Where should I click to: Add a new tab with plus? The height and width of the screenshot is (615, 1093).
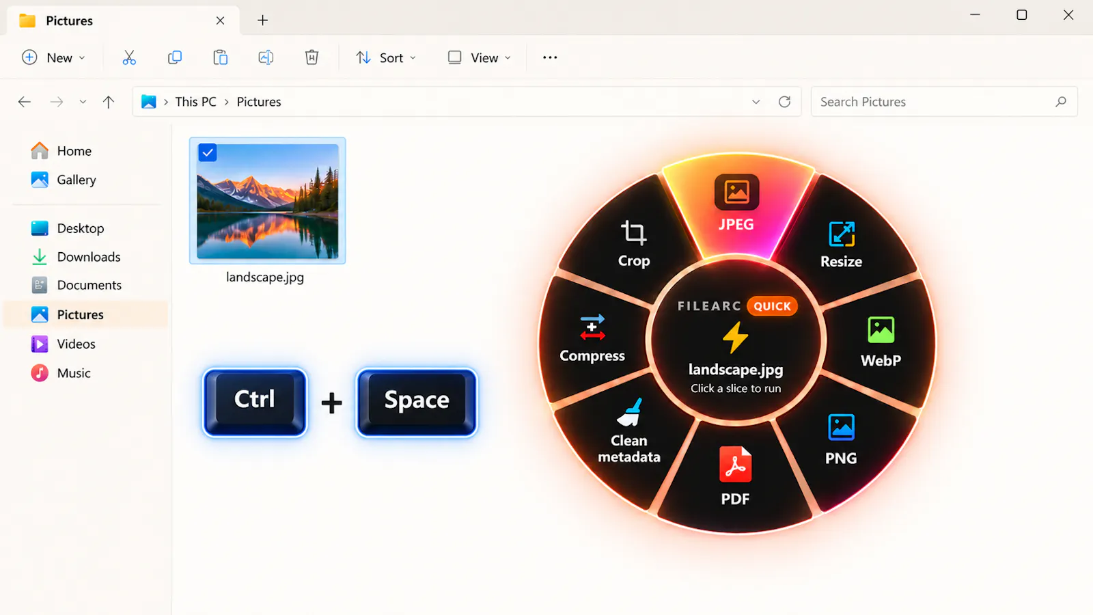262,20
